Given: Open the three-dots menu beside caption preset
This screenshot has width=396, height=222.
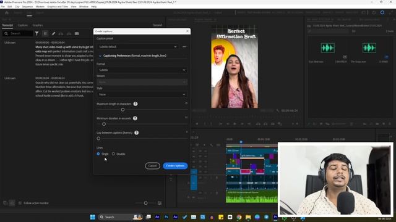Looking at the screenshot, I should tap(184, 47).
